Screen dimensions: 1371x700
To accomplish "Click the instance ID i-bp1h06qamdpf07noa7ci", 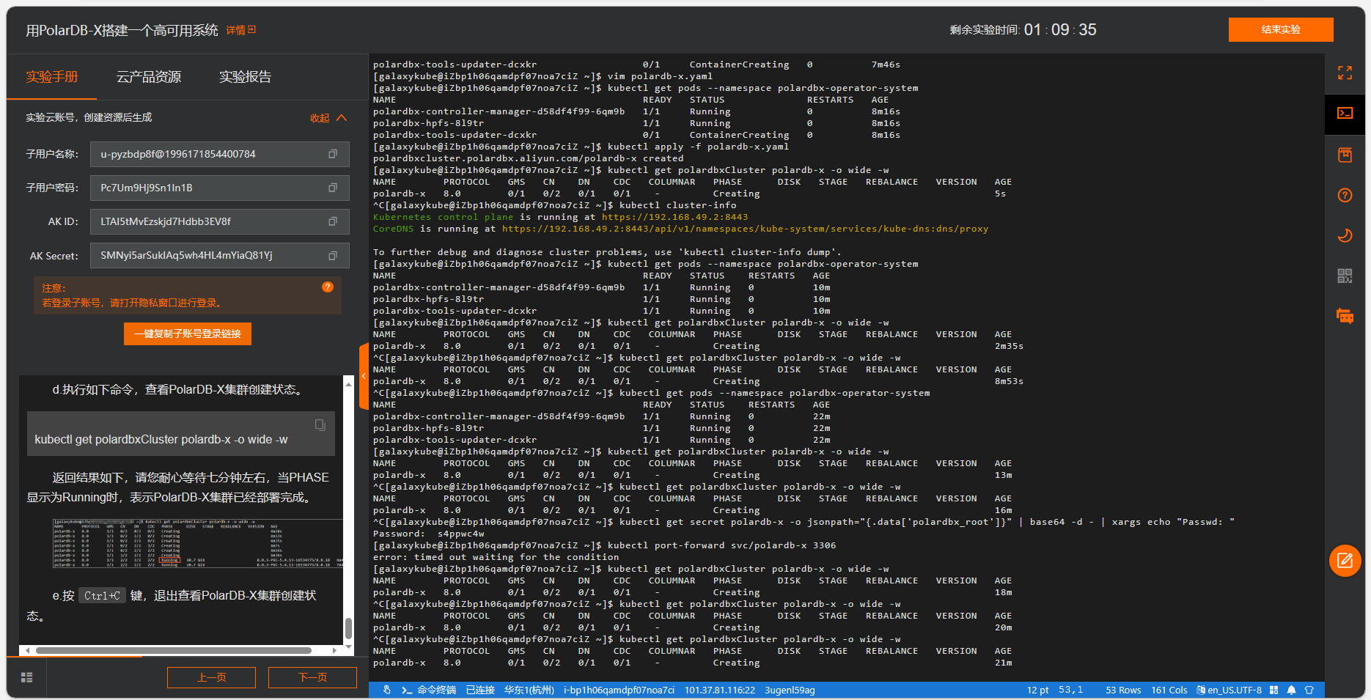I will pyautogui.click(x=619, y=690).
